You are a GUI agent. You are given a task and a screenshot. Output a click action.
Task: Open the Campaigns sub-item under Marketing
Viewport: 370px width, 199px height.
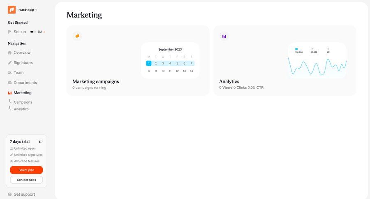click(x=23, y=102)
